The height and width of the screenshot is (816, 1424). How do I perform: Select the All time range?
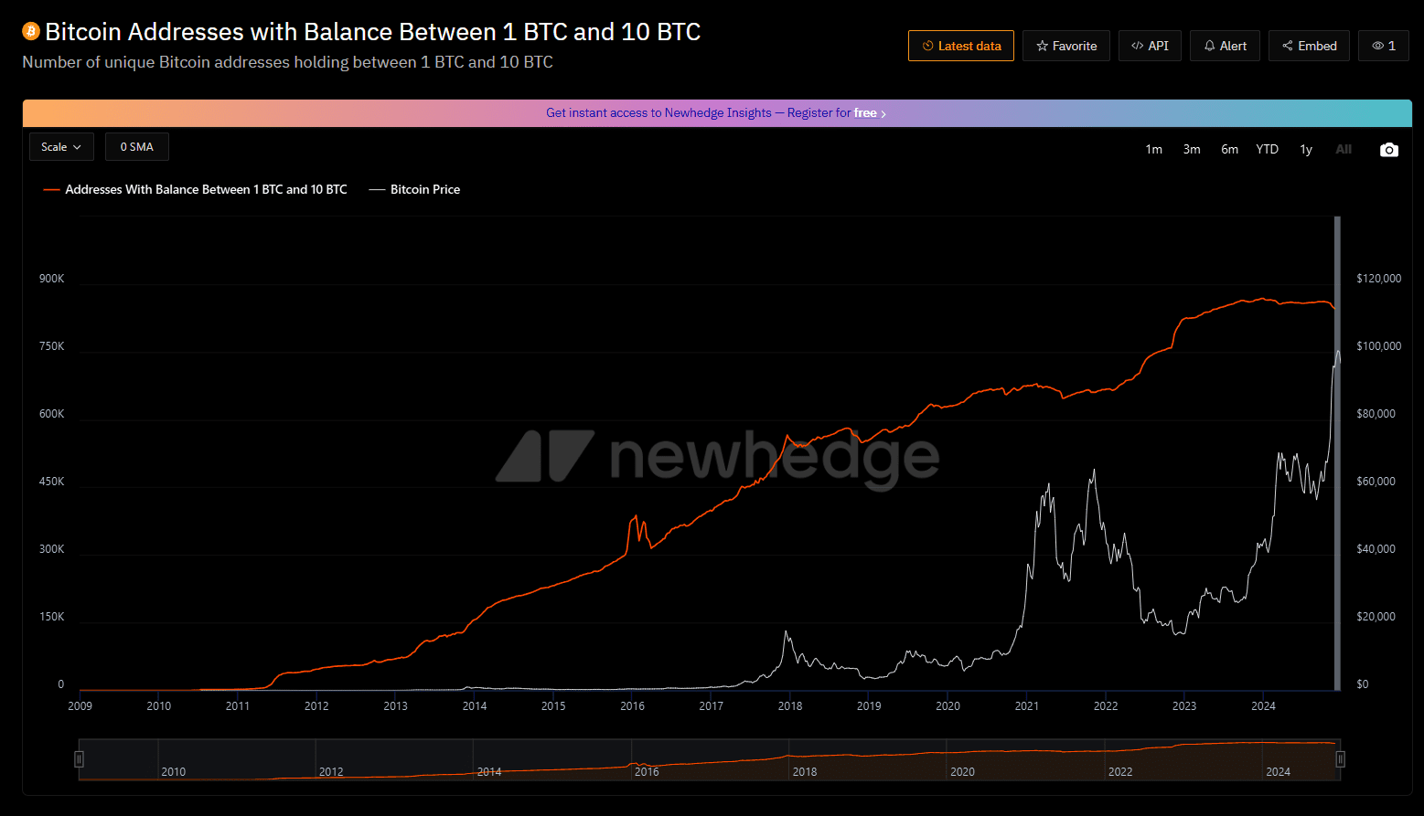1344,149
